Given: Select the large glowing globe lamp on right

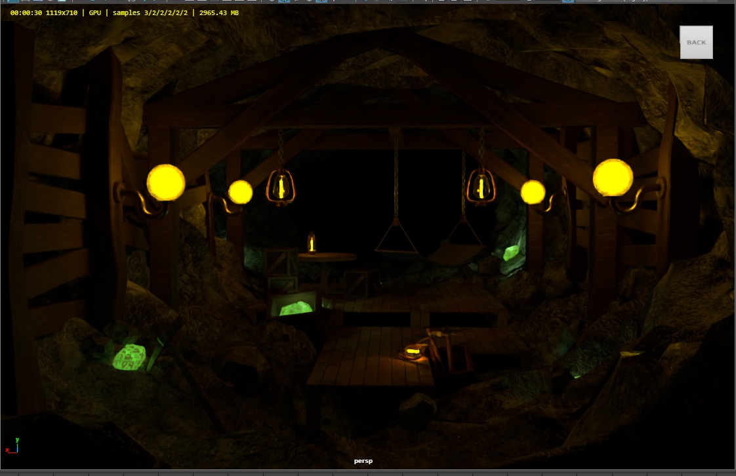Looking at the screenshot, I should click(x=613, y=178).
